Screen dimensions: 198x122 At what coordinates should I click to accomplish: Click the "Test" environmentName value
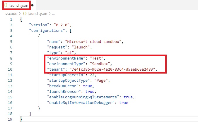[x=97, y=58]
